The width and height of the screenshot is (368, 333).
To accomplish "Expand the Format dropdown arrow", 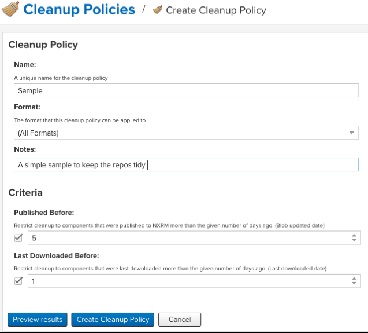I will (352, 133).
